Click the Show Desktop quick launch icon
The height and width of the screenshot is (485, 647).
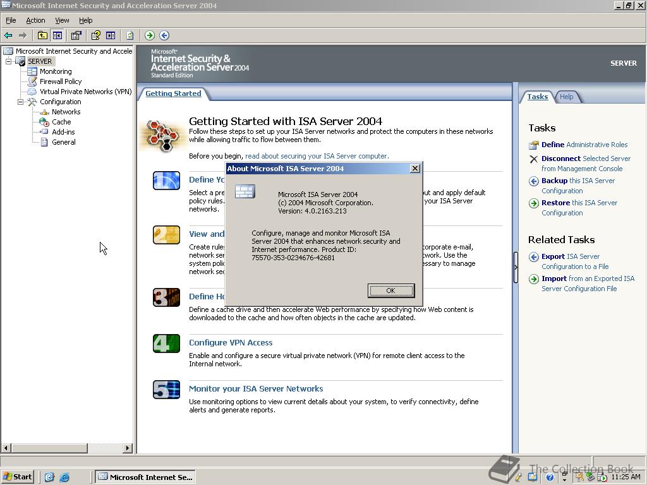tap(49, 477)
